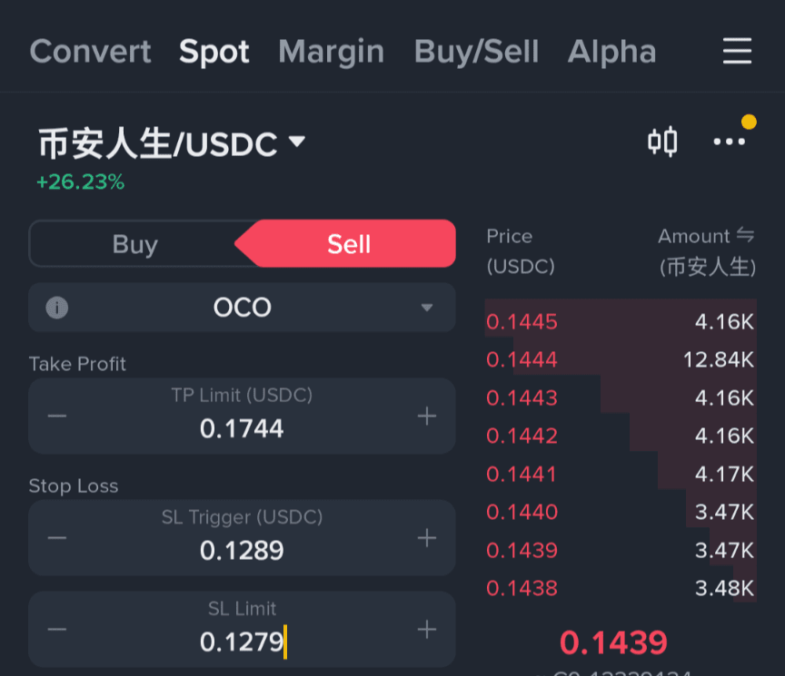Viewport: 785px width, 676px height.
Task: Open the Buy/Sell tab
Action: (477, 52)
